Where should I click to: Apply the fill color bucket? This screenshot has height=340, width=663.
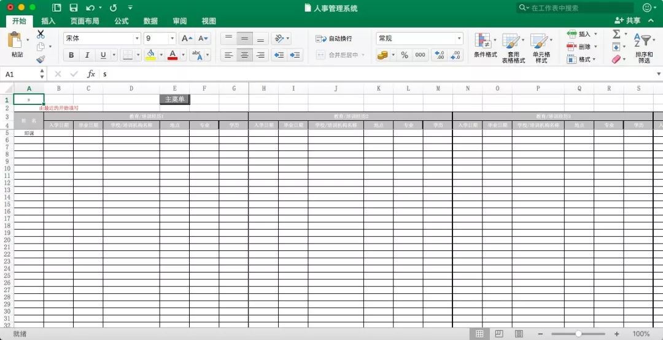(151, 55)
